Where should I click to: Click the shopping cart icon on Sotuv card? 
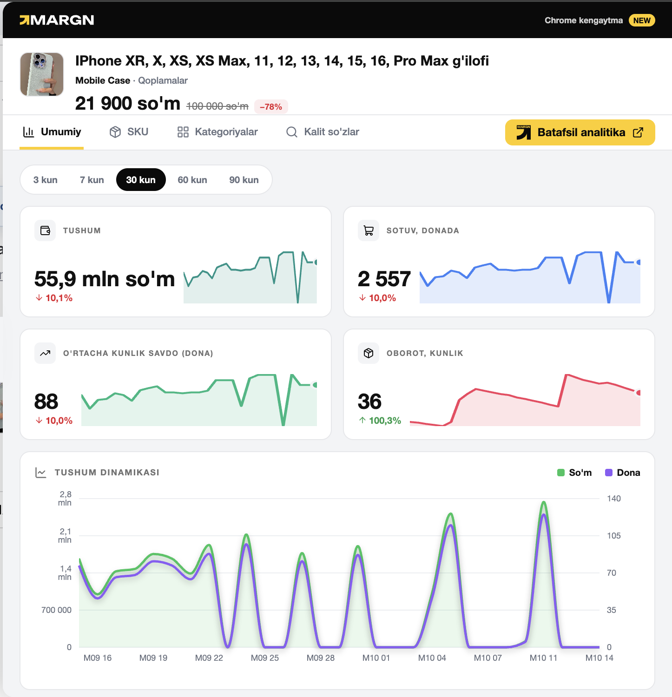pyautogui.click(x=369, y=230)
